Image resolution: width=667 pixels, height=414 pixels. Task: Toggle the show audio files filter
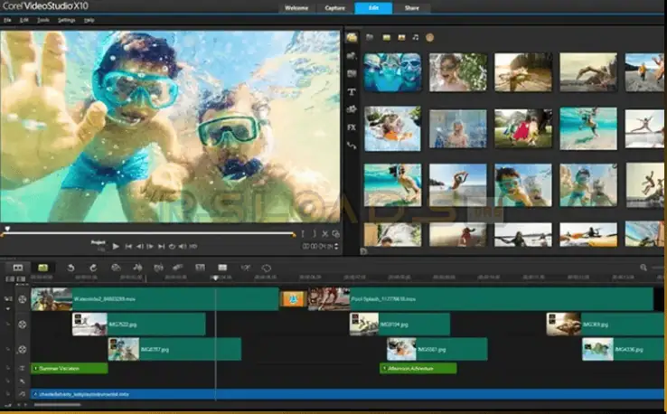416,37
